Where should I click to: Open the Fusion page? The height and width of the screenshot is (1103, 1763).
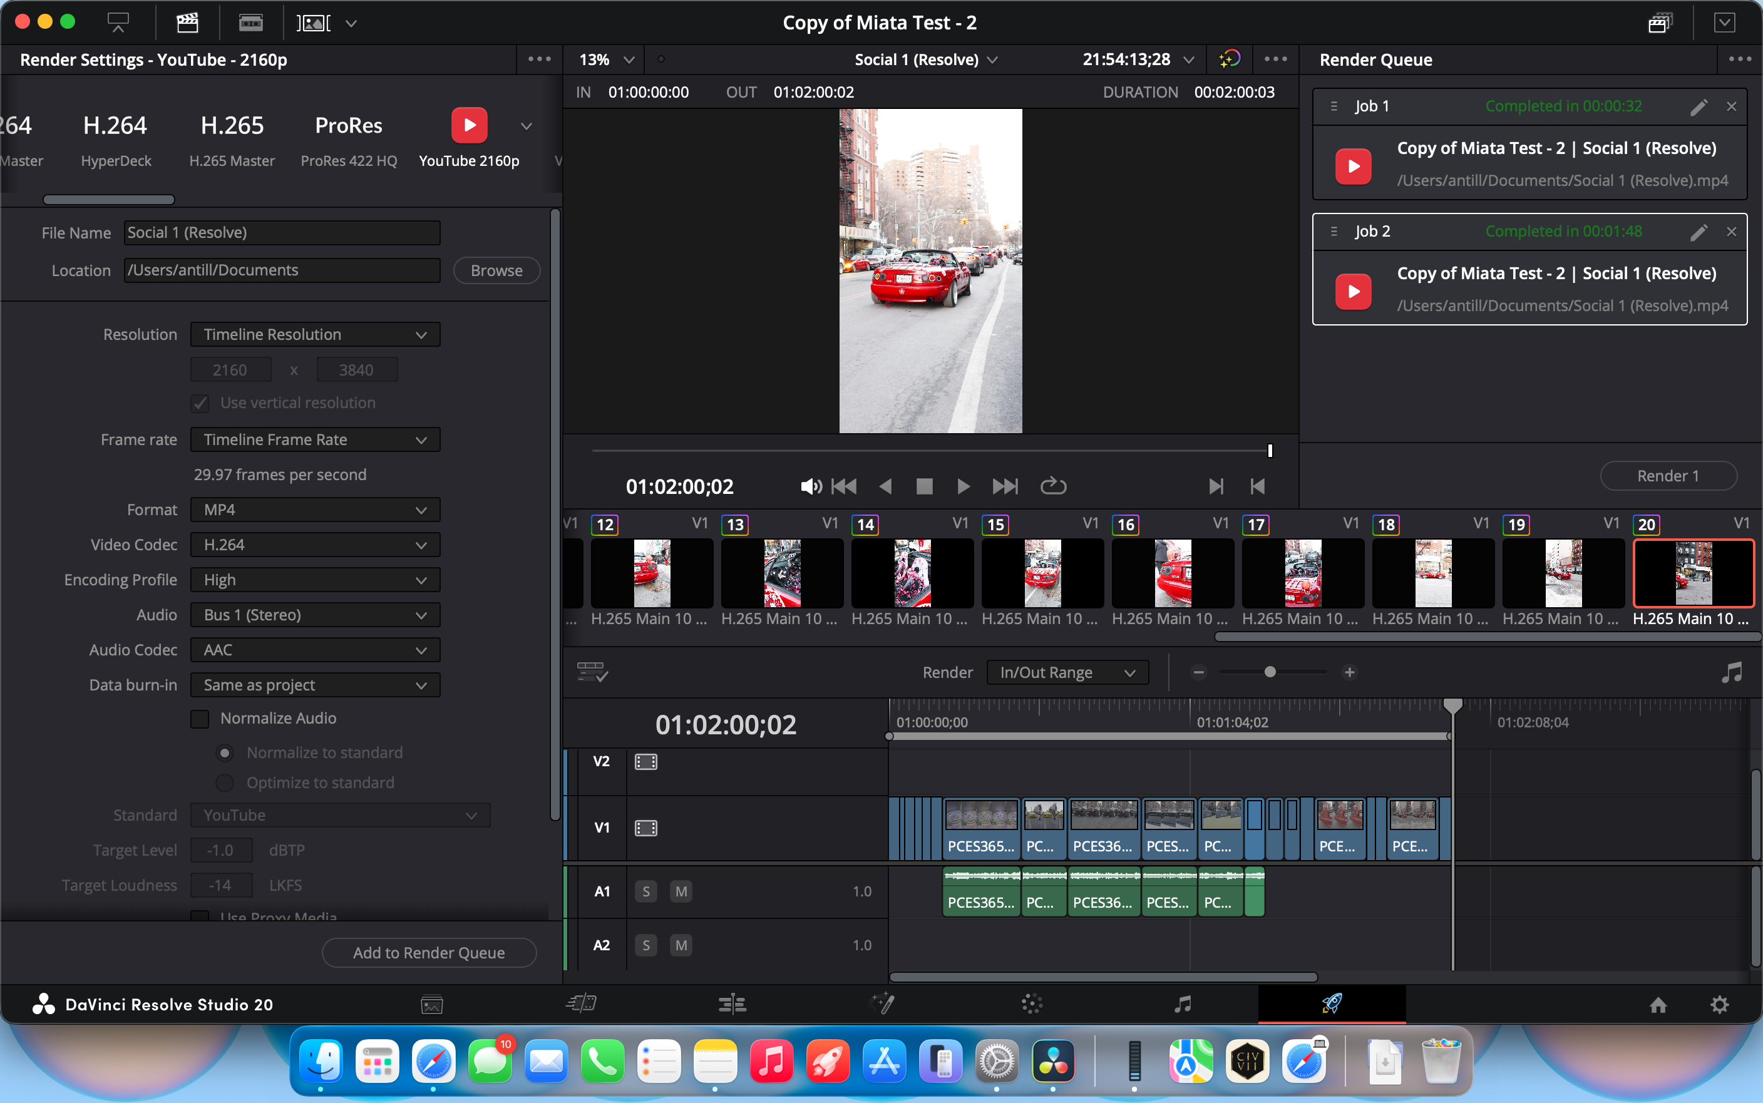point(883,1004)
